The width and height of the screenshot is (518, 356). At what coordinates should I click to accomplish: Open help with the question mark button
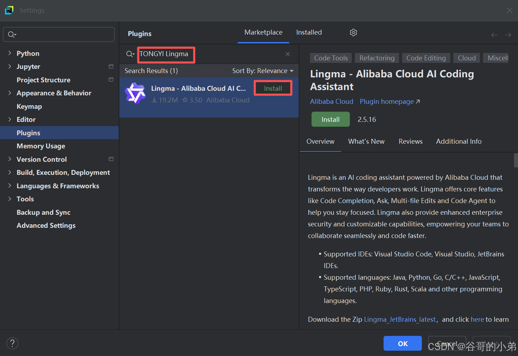pos(12,343)
